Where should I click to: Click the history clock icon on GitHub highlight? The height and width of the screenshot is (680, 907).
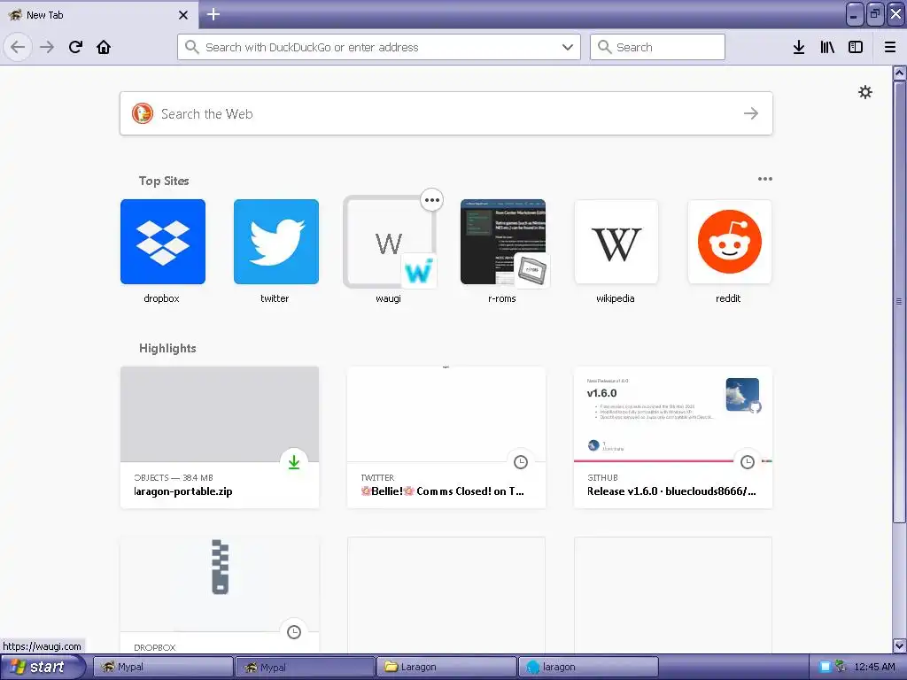pyautogui.click(x=748, y=462)
